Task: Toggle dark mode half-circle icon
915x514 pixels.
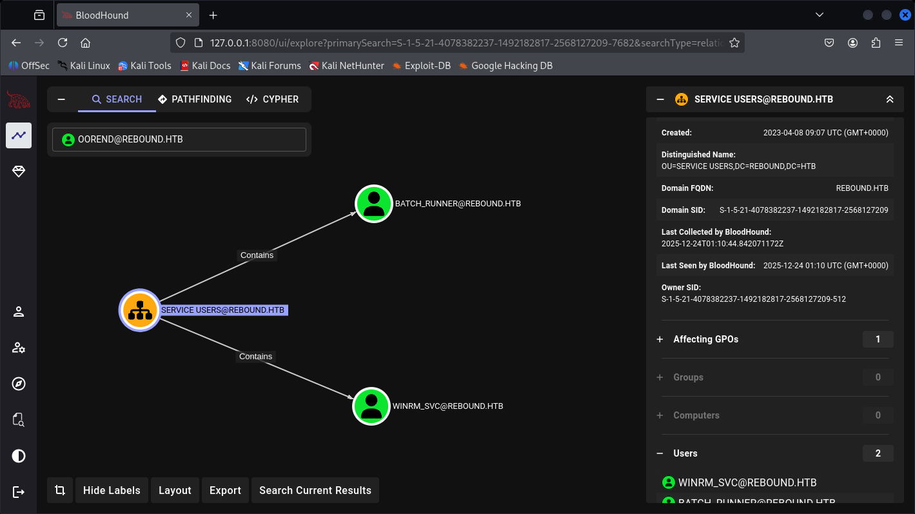Action: click(19, 457)
